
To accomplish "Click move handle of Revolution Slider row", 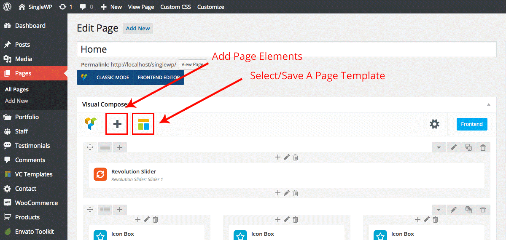I will pyautogui.click(x=90, y=147).
